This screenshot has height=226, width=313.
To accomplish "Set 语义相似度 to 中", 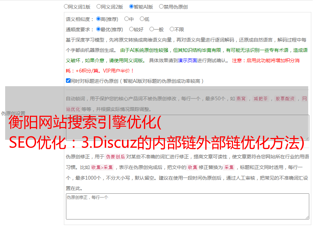I will (x=126, y=19).
